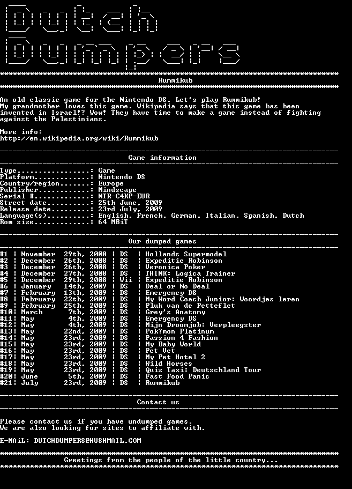Click the 'Nintendo DS' platform value
This screenshot has height=489, width=352.
(x=122, y=177)
